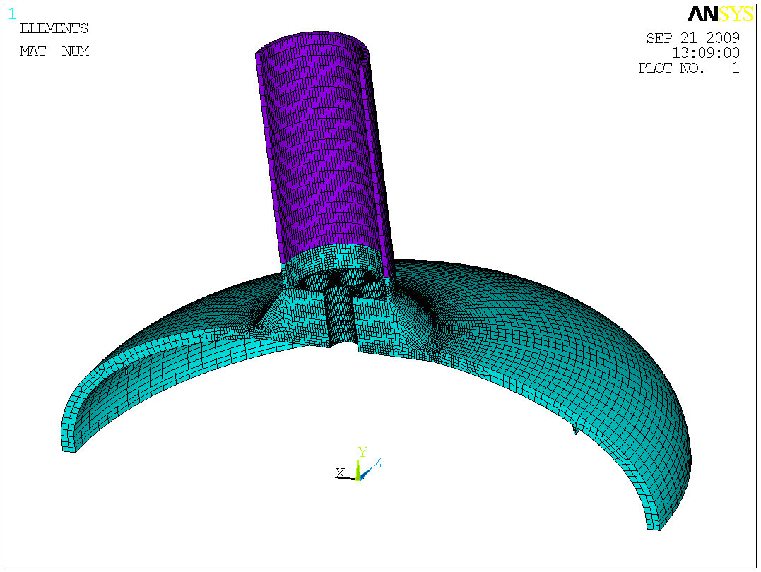Click the coordinate triad origin
Viewport: 761px width, 572px height.
tap(359, 478)
